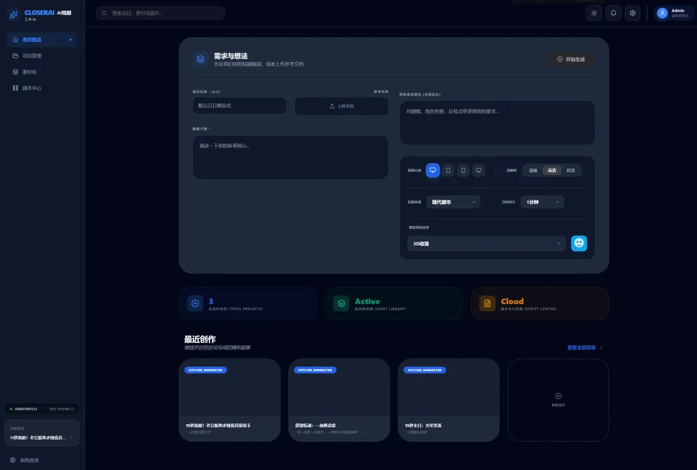The width and height of the screenshot is (697, 470).
Task: Set quality to 超清
Action: coord(571,170)
